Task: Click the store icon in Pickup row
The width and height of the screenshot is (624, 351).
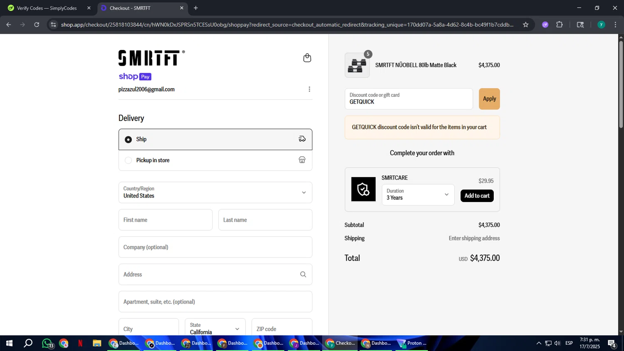Action: pyautogui.click(x=302, y=160)
